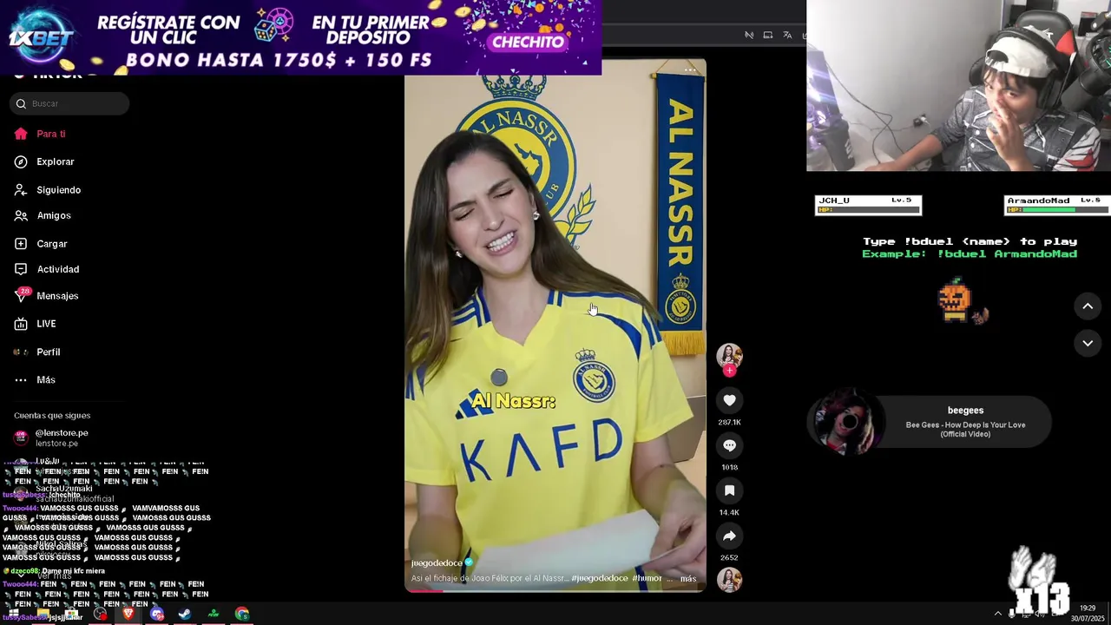Click the 14.4K saves count
The image size is (1111, 625).
[x=729, y=513]
